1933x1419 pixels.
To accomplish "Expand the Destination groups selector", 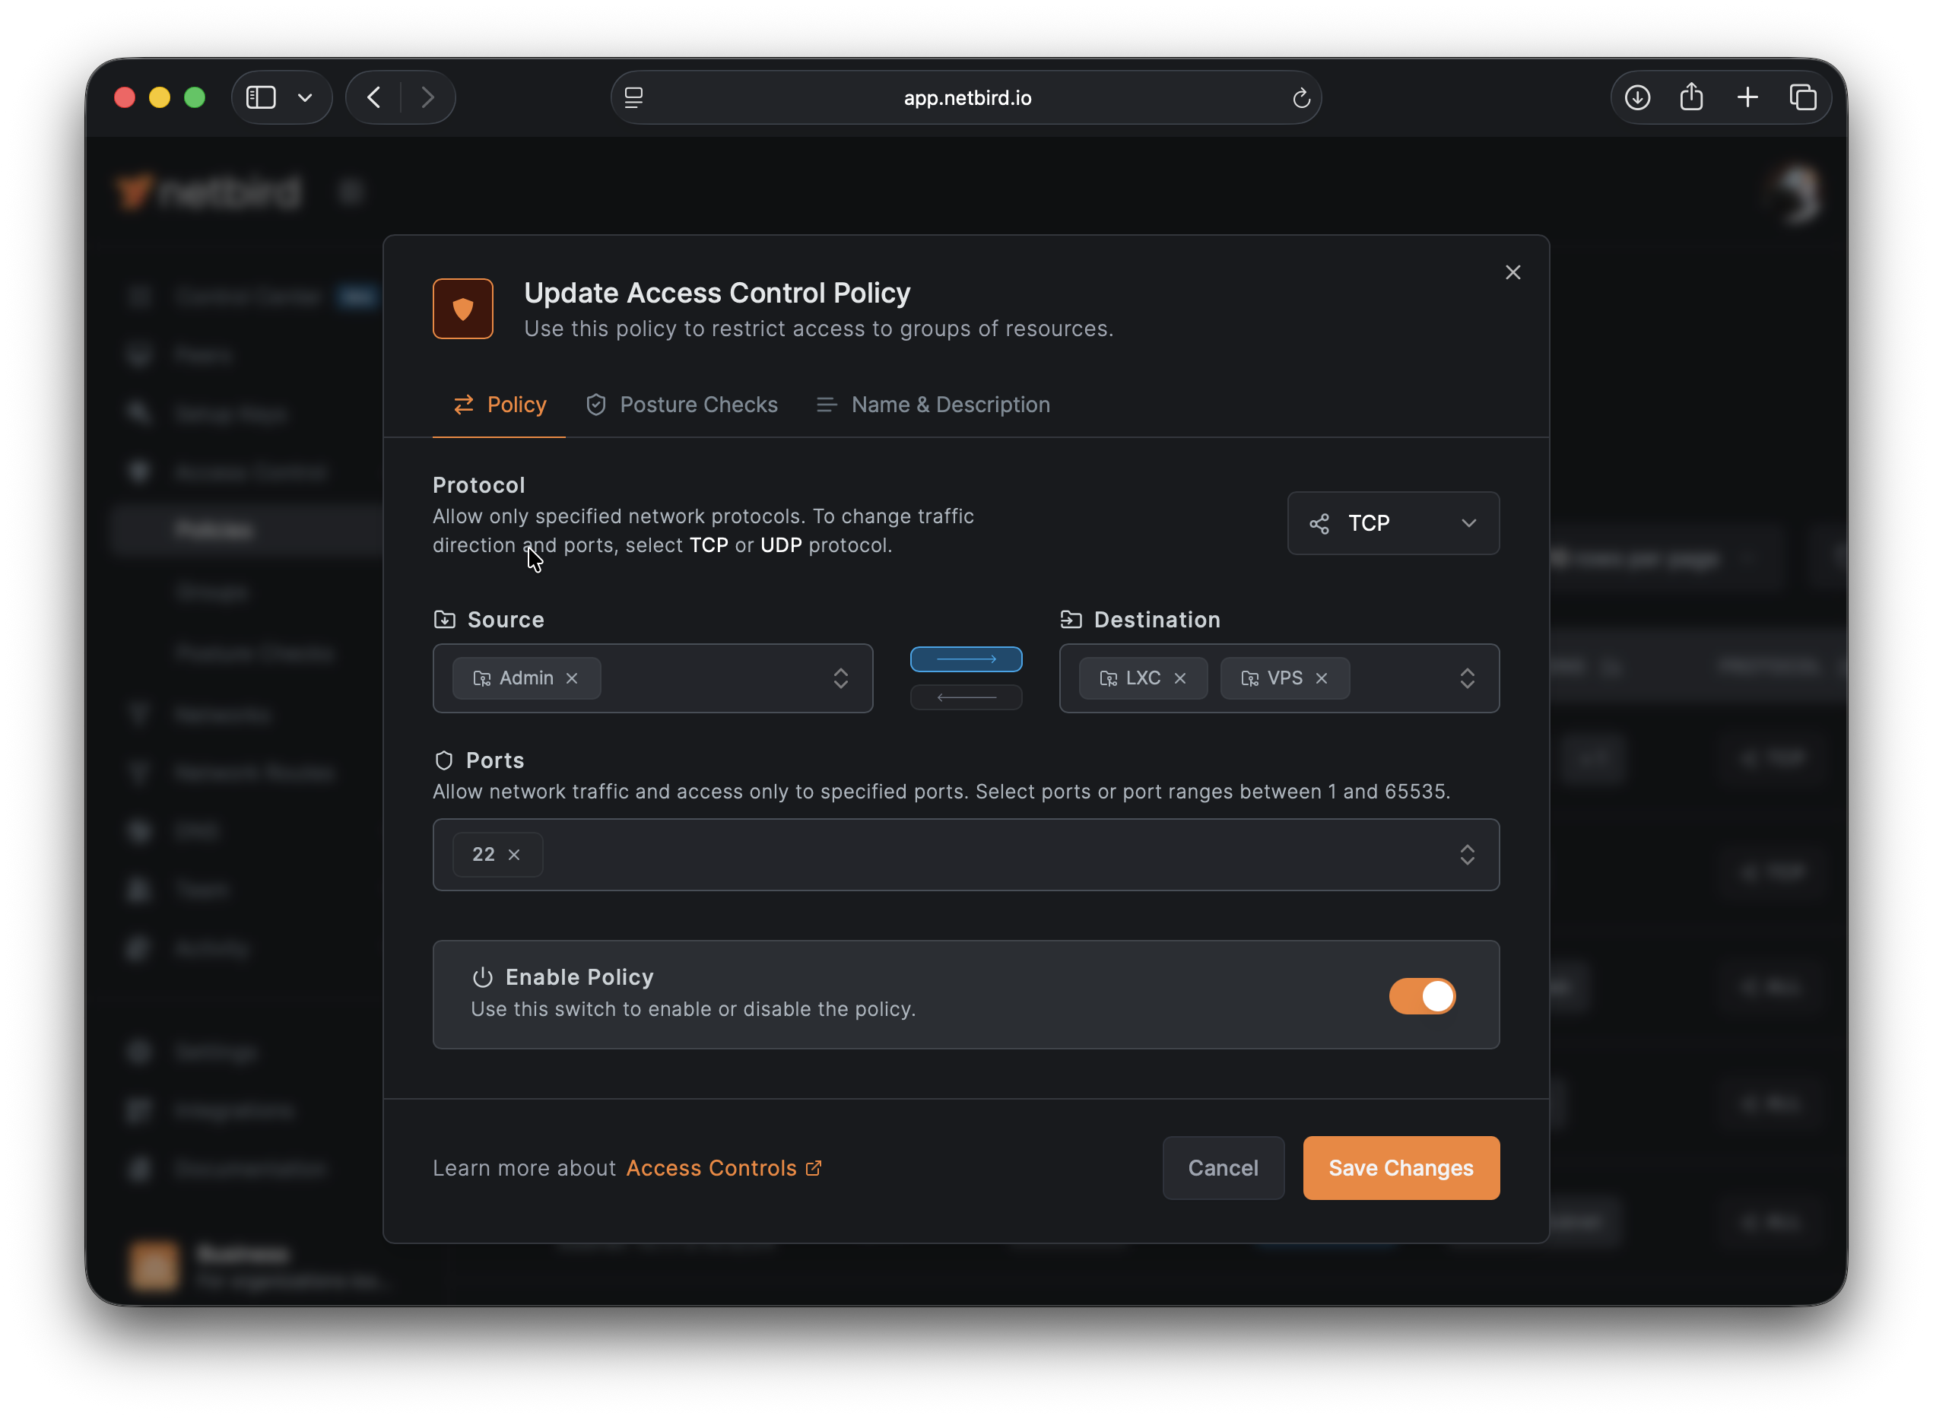I will [x=1467, y=678].
